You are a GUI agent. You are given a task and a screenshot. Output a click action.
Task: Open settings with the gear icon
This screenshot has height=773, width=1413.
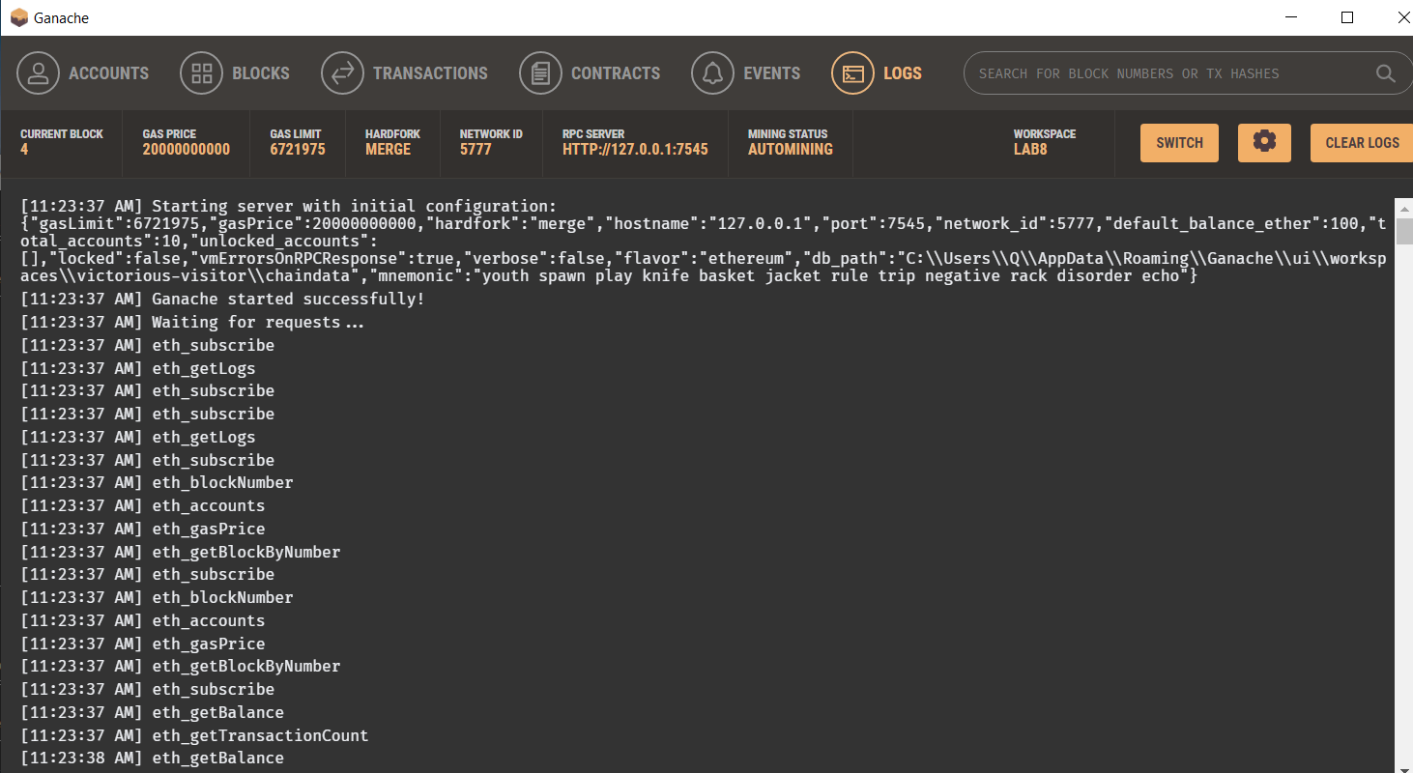click(x=1264, y=142)
